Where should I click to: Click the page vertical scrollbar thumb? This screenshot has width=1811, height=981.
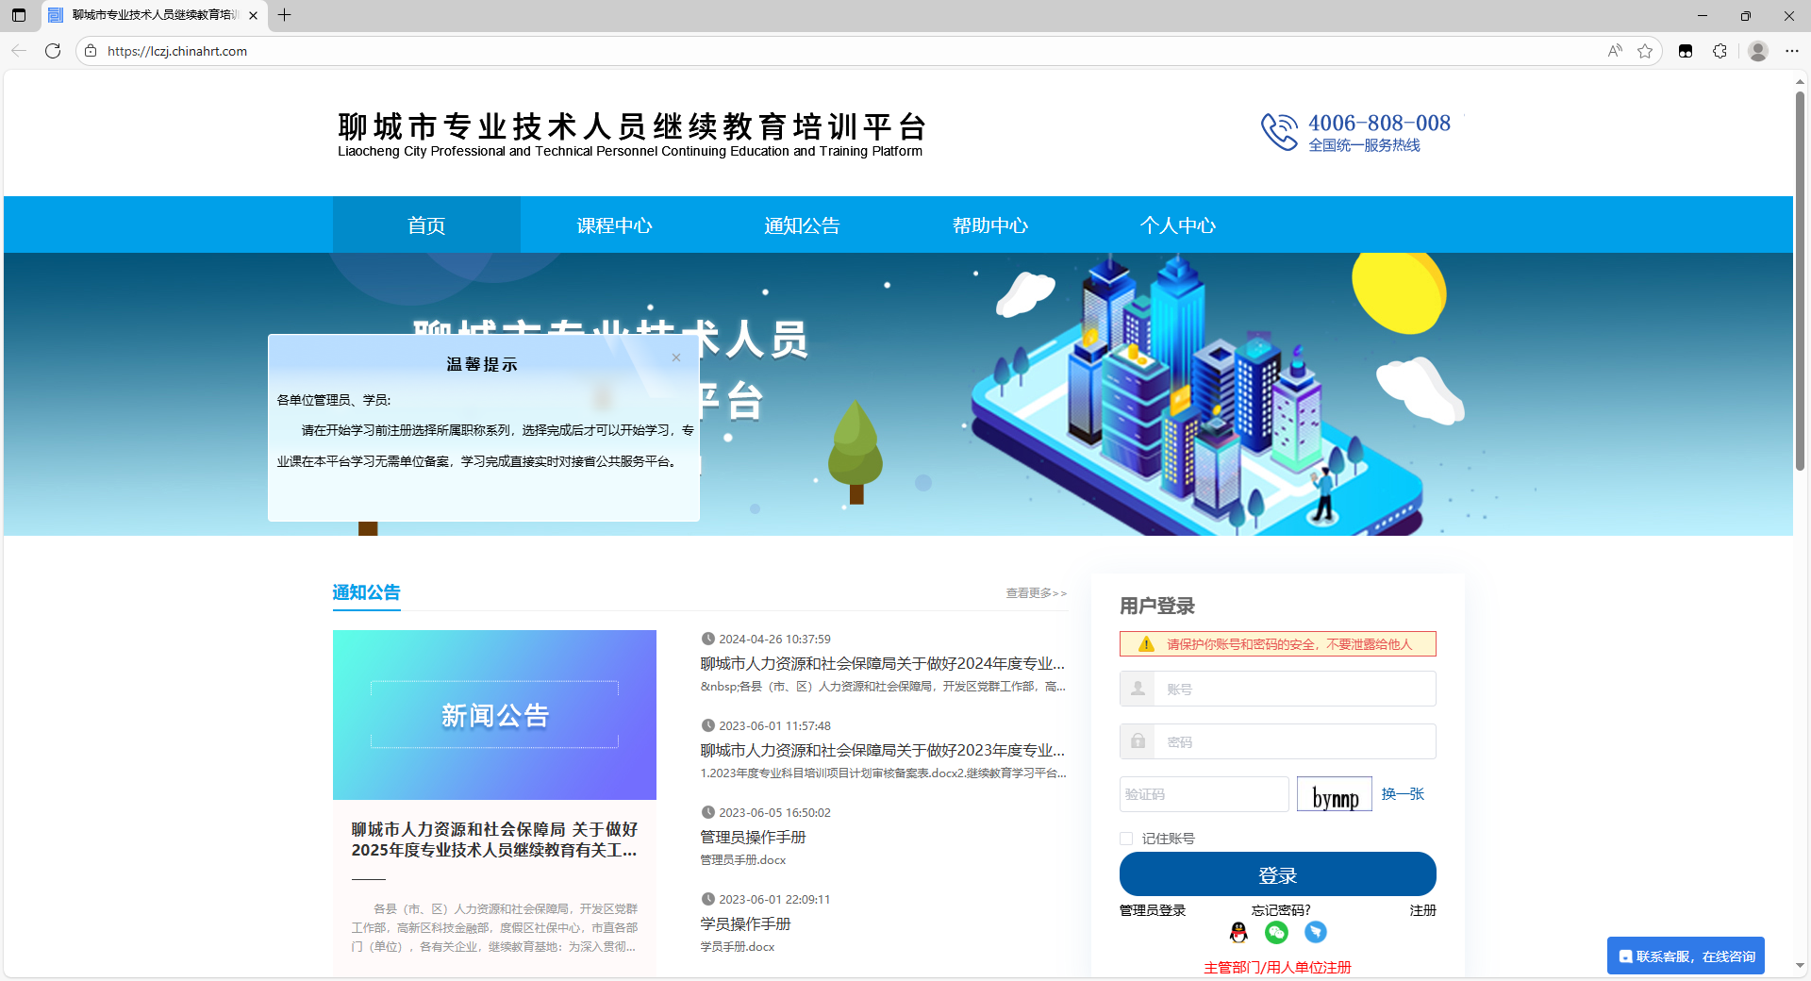click(x=1800, y=283)
